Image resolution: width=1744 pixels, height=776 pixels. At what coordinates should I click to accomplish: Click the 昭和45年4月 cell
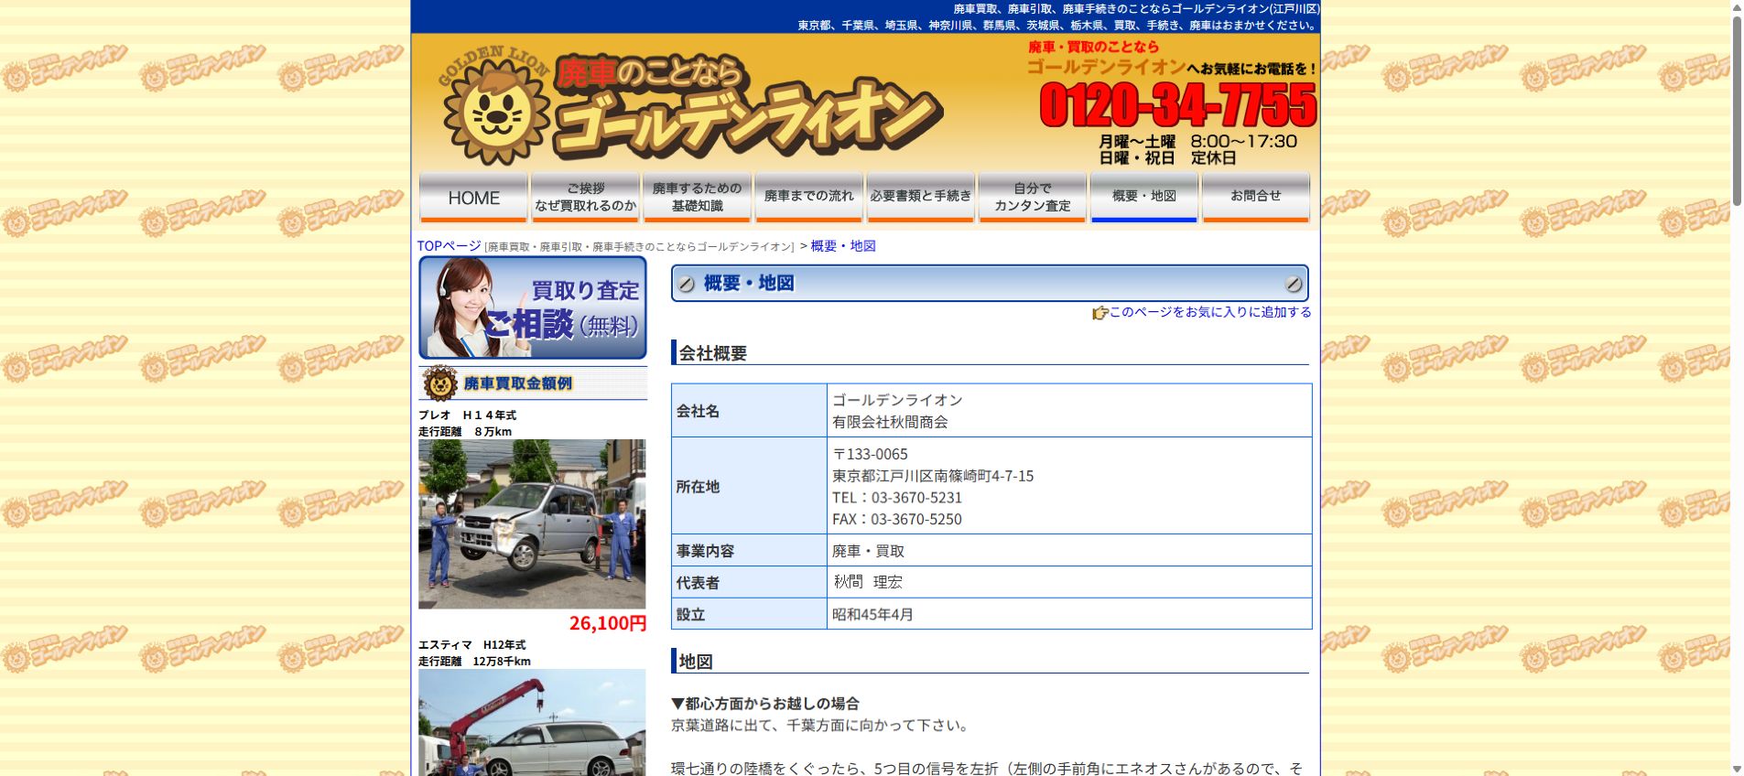click(x=1069, y=614)
